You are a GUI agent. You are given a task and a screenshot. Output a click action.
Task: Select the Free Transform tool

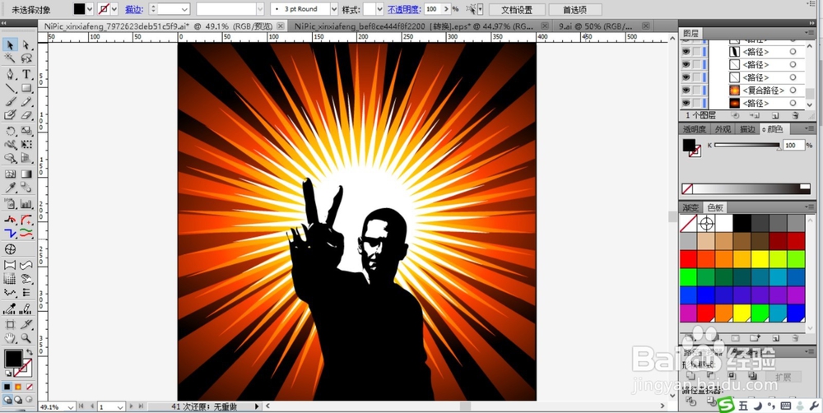point(26,144)
